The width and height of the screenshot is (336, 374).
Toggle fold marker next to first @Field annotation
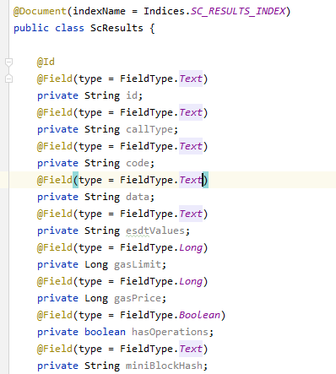click(8, 79)
